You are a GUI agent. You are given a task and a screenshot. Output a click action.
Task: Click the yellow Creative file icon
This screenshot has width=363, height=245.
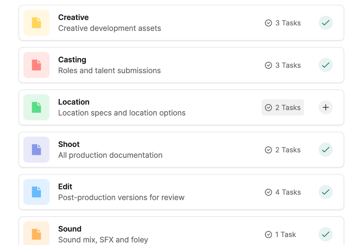(36, 23)
